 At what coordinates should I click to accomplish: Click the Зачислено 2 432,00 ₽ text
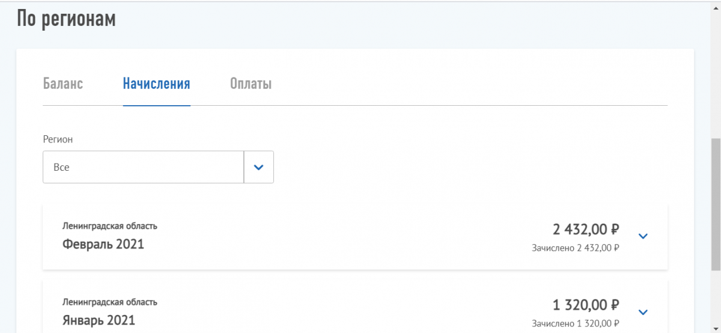pyautogui.click(x=575, y=248)
